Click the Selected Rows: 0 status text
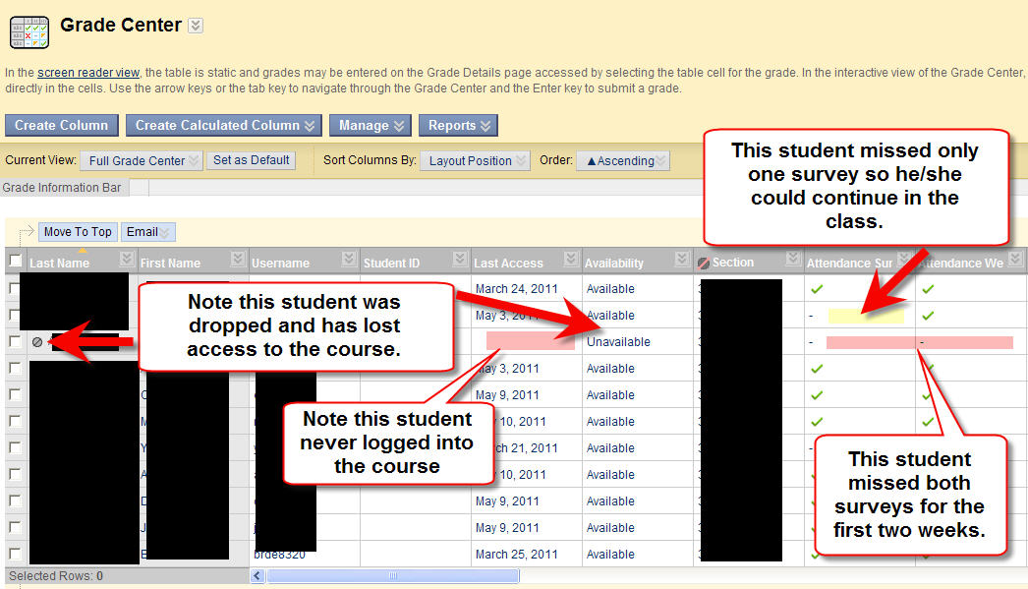This screenshot has width=1028, height=589. pos(56,576)
